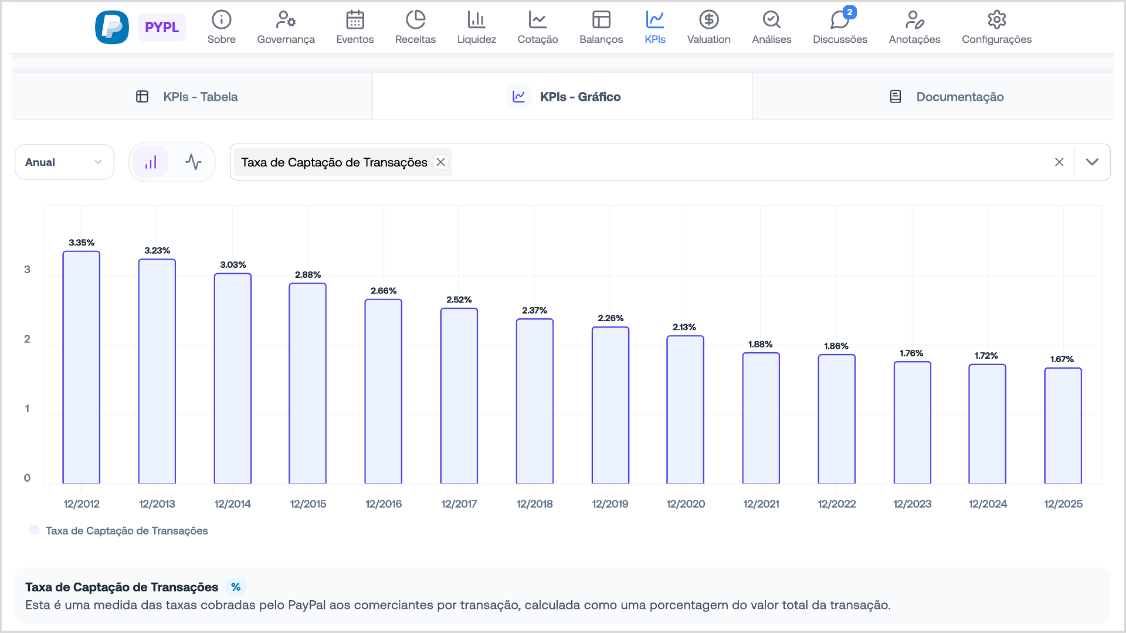1126x633 pixels.
Task: Clear all selected KPIs
Action: (1059, 162)
